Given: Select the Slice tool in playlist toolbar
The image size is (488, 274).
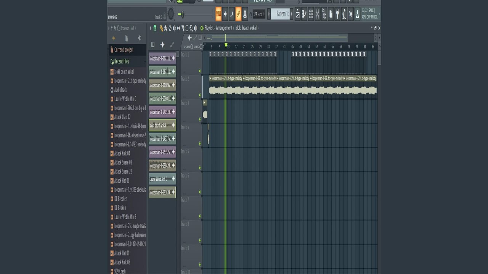Looking at the screenshot, I should click(x=183, y=28).
